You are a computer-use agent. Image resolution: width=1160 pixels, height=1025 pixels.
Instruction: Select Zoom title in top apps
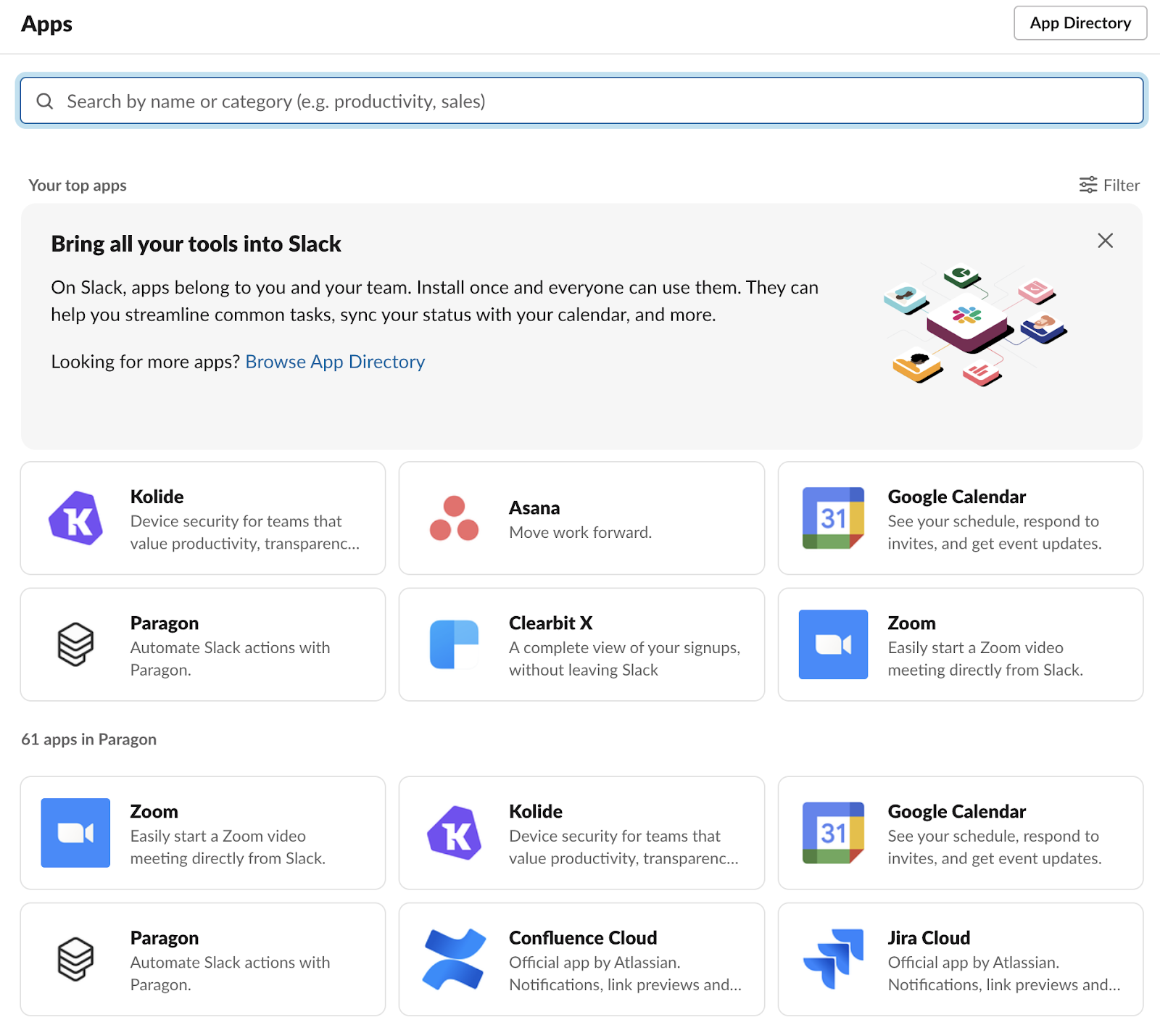tap(911, 623)
